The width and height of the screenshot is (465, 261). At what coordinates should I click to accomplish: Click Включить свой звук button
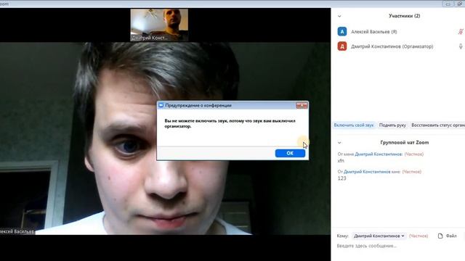coord(354,125)
